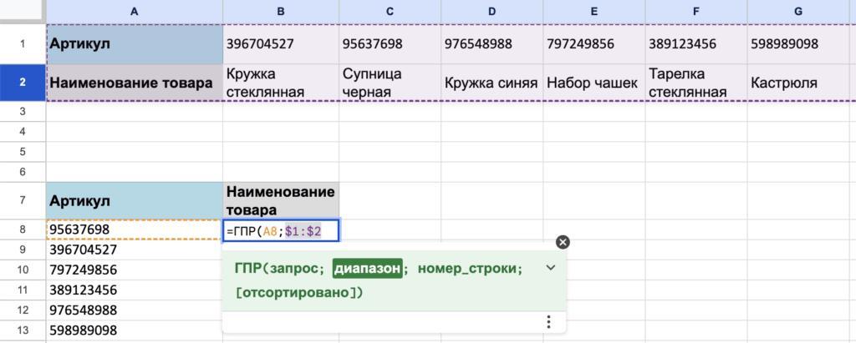Click the Тарелка стеклянная cell
Image resolution: width=856 pixels, height=343 pixels.
tap(696, 83)
